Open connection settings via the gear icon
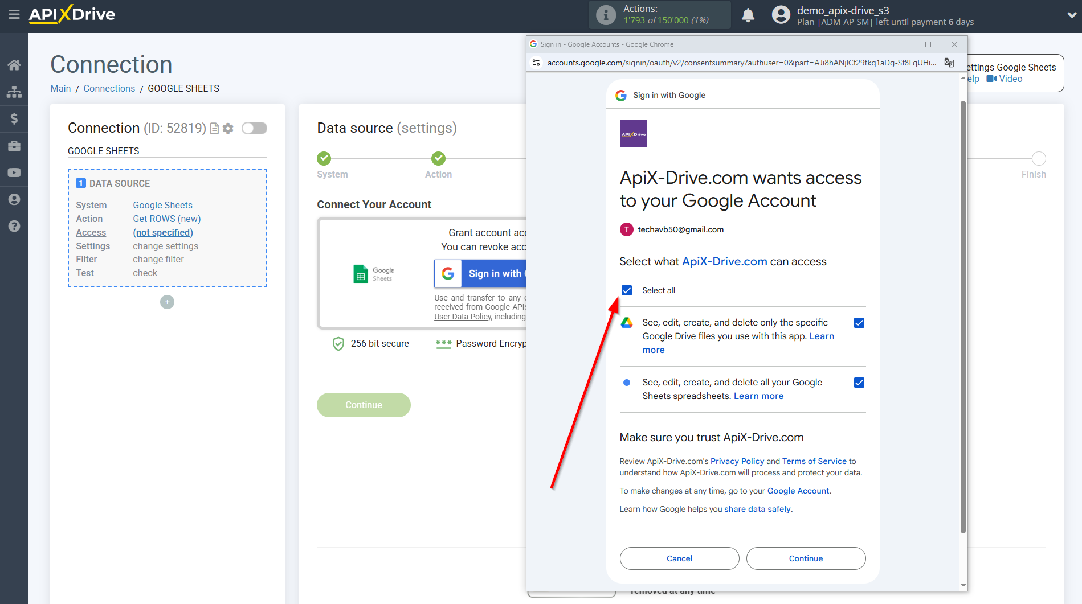1082x604 pixels. tap(228, 128)
